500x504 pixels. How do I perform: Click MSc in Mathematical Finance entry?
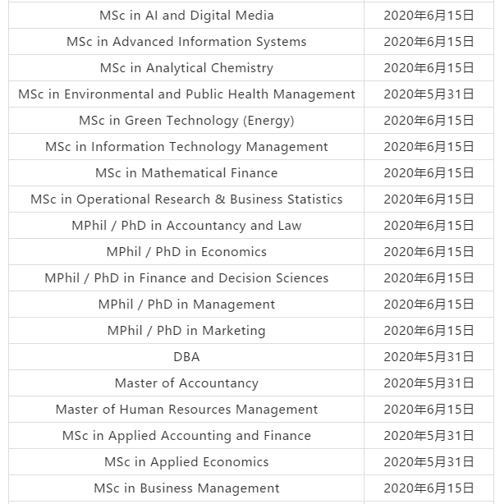[x=186, y=173]
